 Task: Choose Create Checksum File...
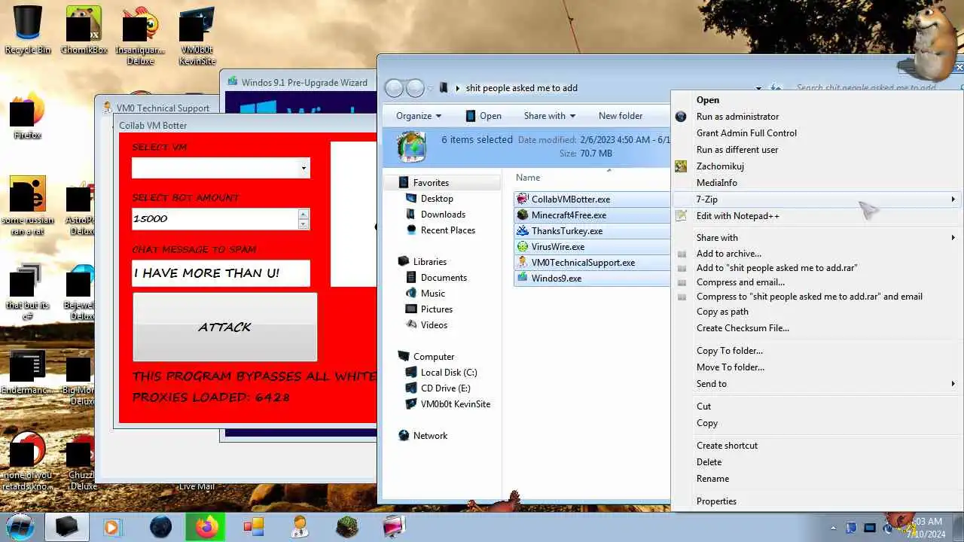click(x=816, y=328)
